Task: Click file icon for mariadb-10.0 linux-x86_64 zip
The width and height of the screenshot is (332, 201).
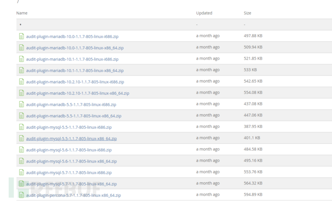Action: tap(21, 48)
